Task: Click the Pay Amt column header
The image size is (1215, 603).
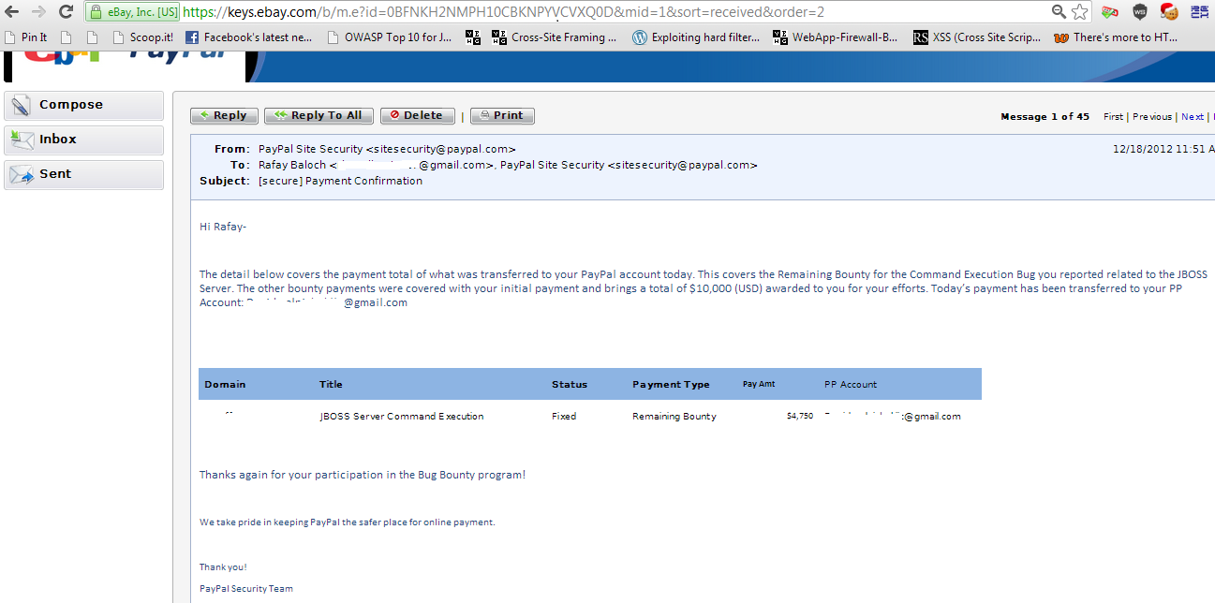Action: click(x=759, y=384)
